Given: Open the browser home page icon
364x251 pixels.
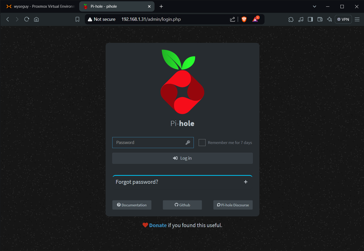Looking at the screenshot, I should coord(36,19).
